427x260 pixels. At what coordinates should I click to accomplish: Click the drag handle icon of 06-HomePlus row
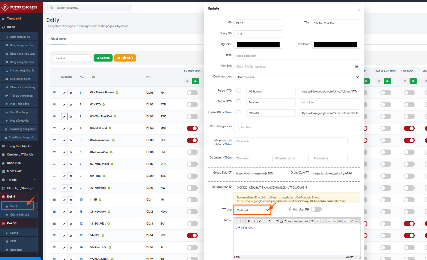click(x=54, y=152)
